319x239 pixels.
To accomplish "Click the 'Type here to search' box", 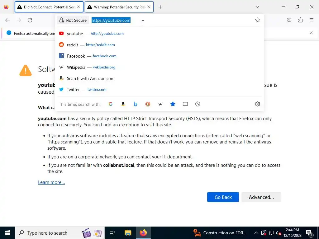I will [60, 233].
